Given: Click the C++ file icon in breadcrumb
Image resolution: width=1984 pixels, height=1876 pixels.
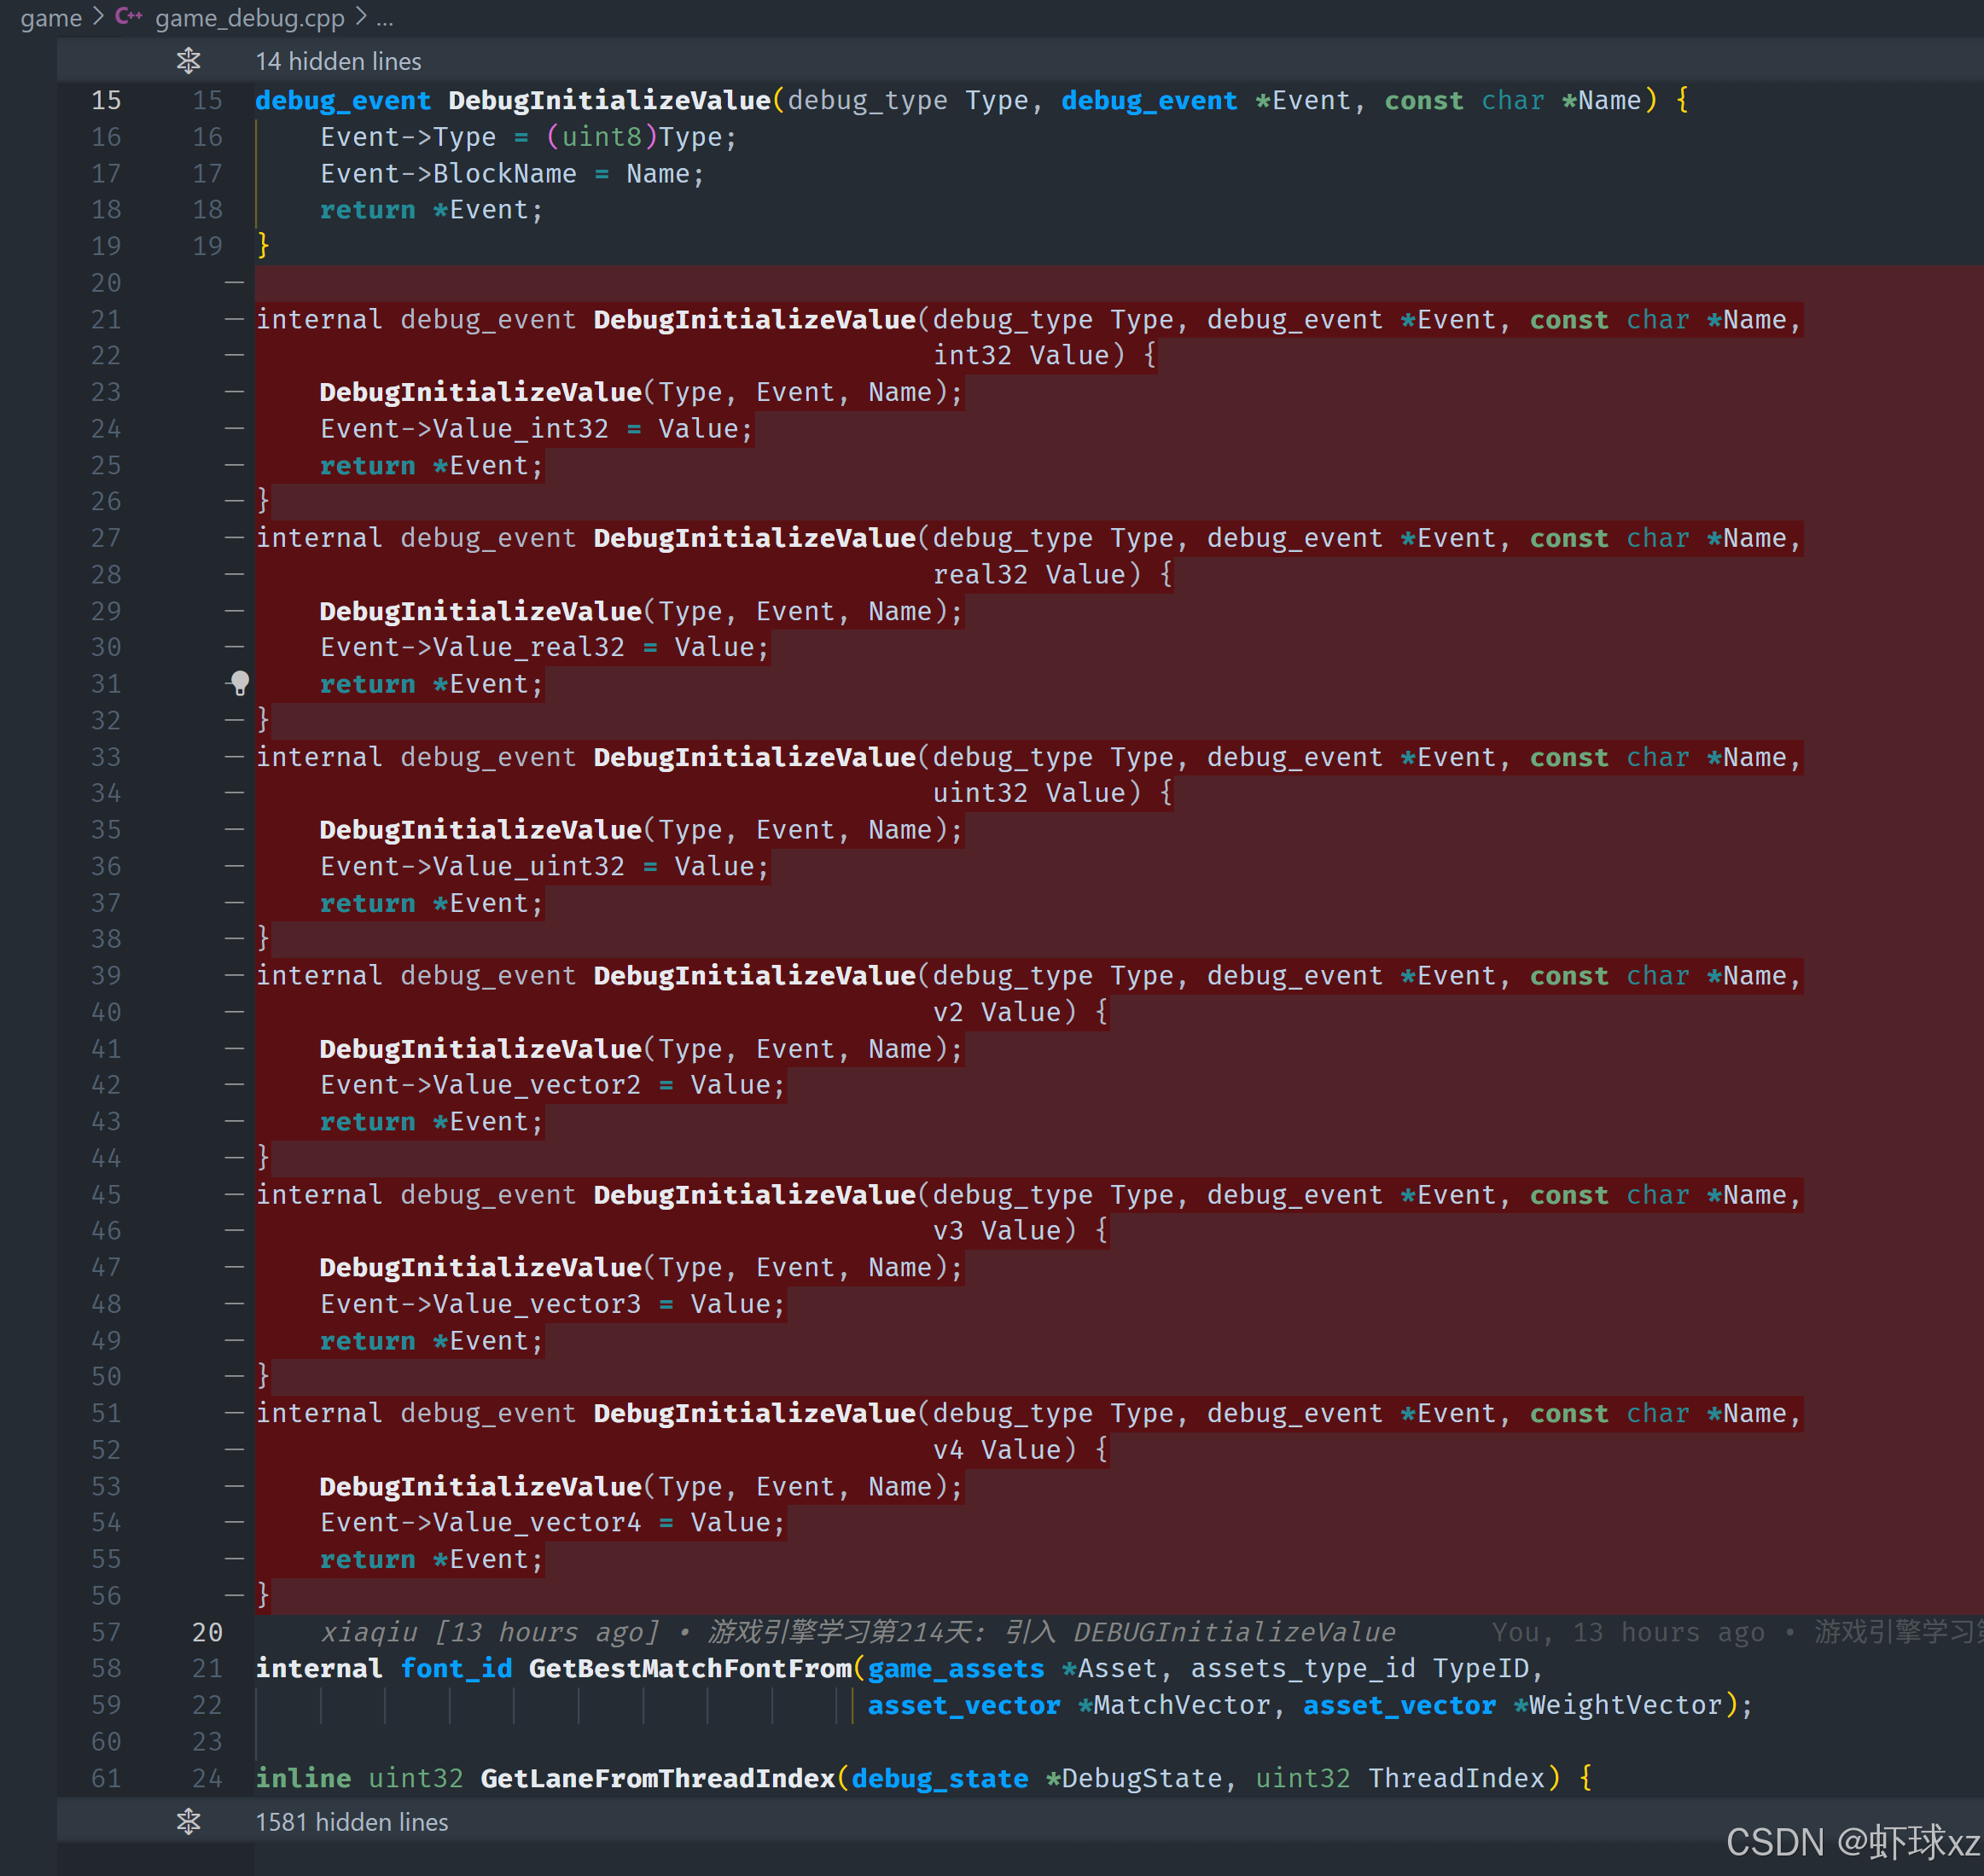Looking at the screenshot, I should point(128,17).
